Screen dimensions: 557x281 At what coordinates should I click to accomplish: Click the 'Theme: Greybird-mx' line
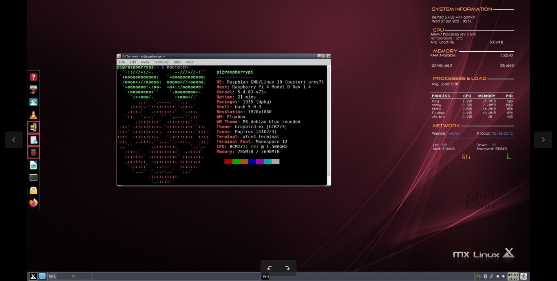(252, 127)
